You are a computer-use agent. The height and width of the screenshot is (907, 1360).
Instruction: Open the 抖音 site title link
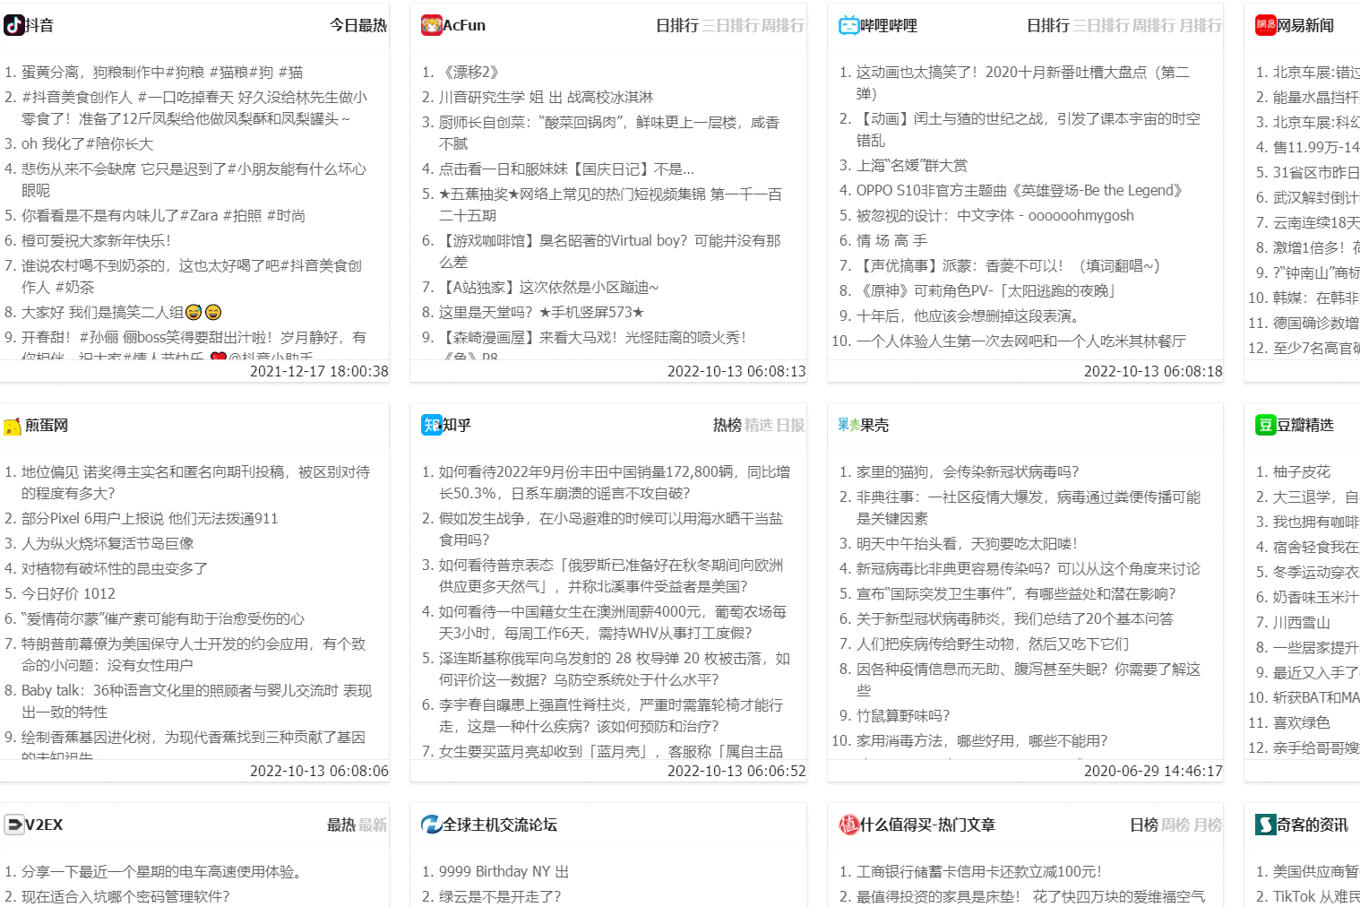click(x=39, y=25)
